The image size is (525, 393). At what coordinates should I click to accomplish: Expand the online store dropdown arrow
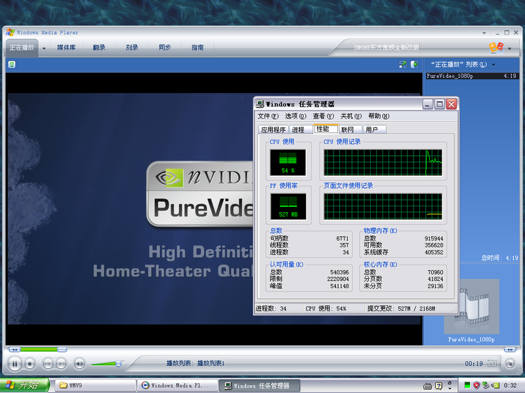(510, 48)
